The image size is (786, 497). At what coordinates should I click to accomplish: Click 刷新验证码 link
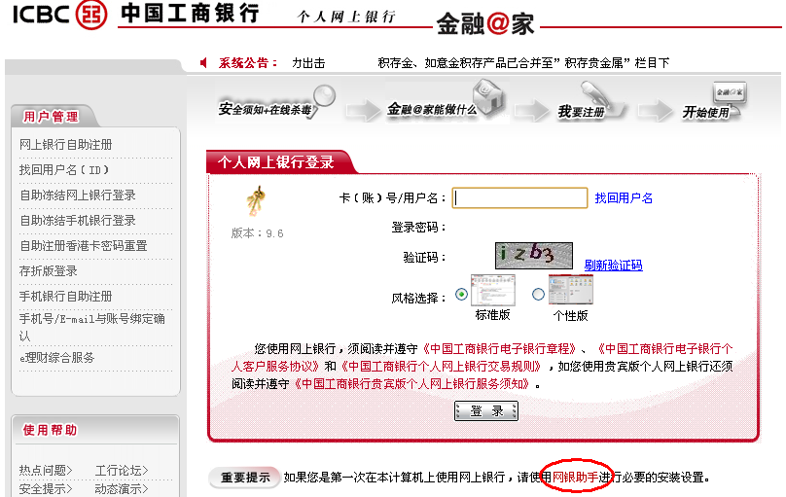point(613,265)
